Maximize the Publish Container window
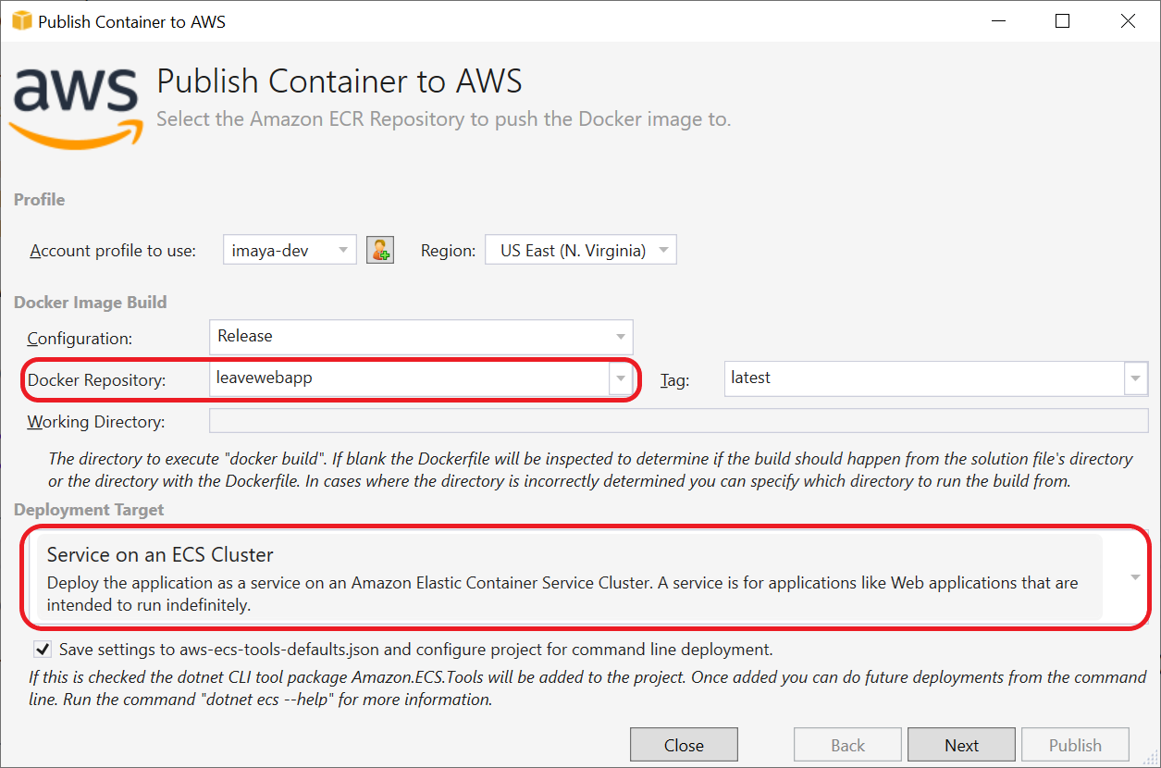1161x768 pixels. click(x=1062, y=21)
